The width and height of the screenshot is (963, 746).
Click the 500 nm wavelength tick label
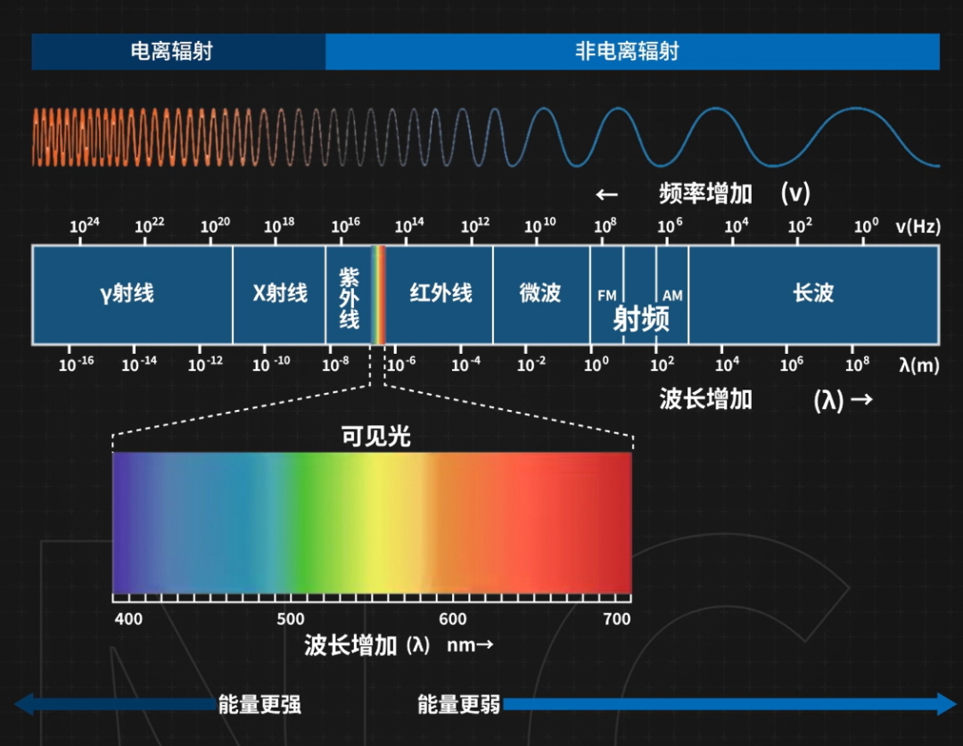pyautogui.click(x=291, y=619)
